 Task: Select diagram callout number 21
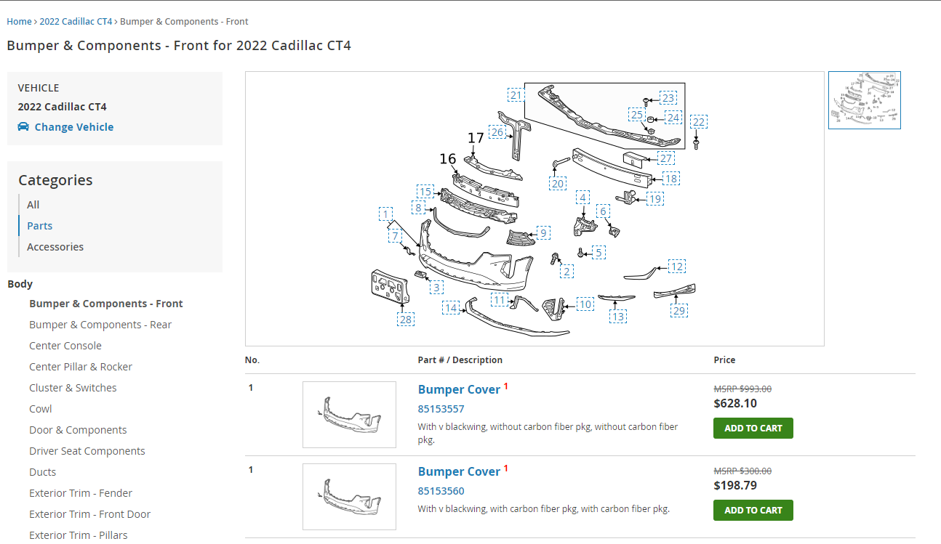(516, 95)
